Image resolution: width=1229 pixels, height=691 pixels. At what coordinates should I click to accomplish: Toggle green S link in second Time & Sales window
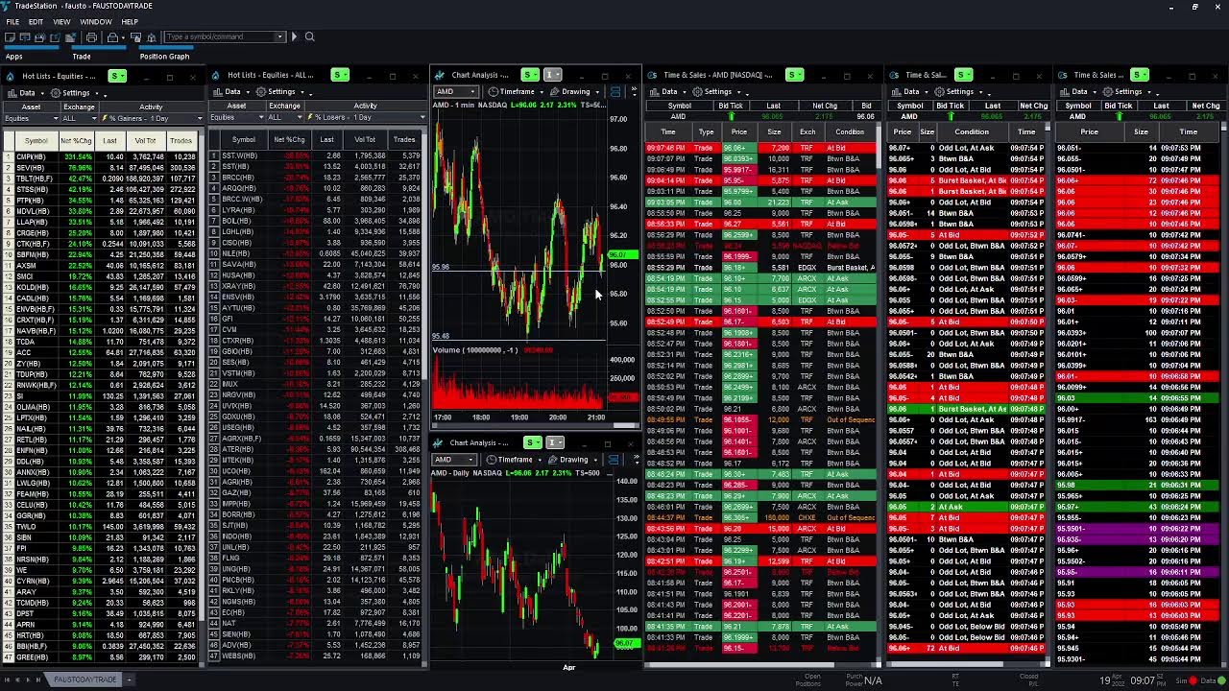964,75
